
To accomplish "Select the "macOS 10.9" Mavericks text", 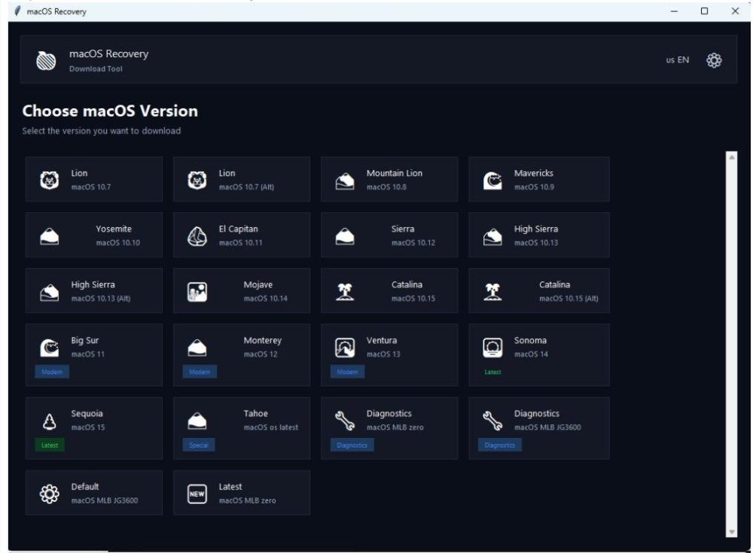I will 534,187.
